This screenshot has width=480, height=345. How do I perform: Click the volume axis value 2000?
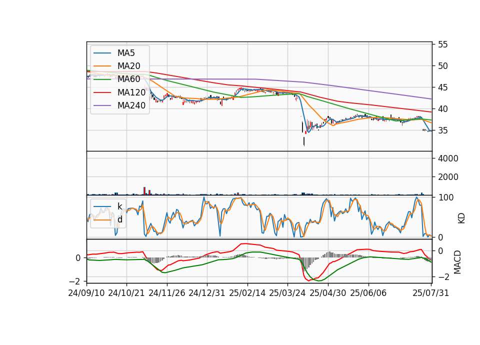[x=448, y=177]
